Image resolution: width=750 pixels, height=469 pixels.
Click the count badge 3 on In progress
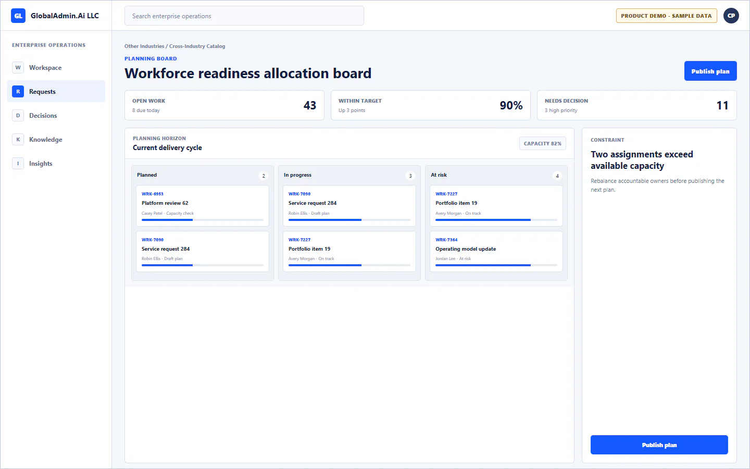(x=410, y=176)
